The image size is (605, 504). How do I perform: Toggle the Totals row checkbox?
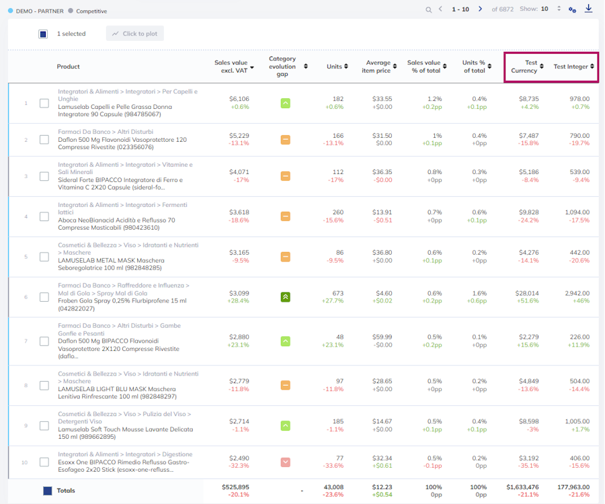click(48, 491)
